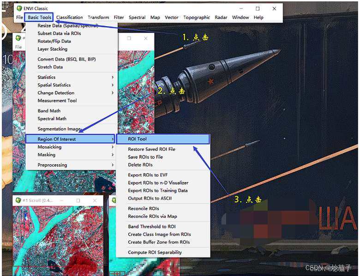Choose Save ROIs to File

163,157
